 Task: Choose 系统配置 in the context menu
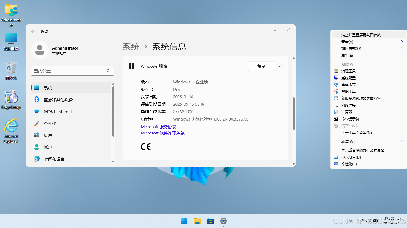tap(369, 78)
